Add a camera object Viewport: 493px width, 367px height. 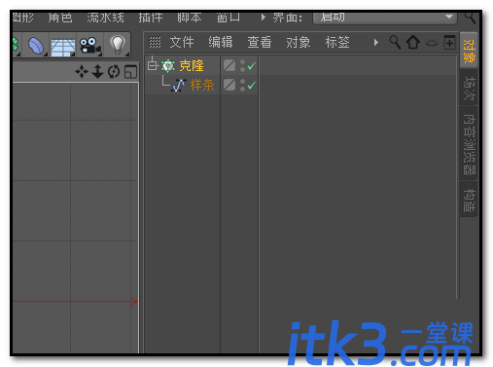(89, 46)
